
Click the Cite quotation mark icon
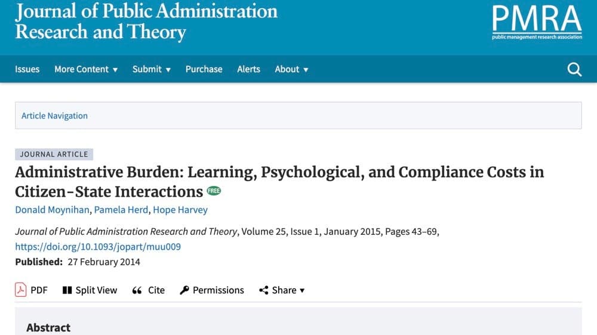click(137, 290)
